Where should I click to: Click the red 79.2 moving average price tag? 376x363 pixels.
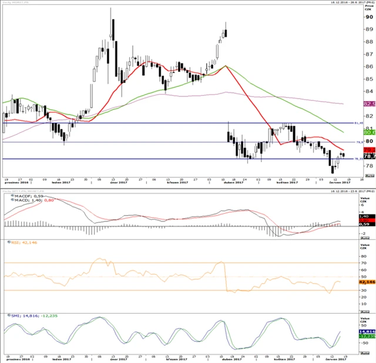(x=370, y=150)
